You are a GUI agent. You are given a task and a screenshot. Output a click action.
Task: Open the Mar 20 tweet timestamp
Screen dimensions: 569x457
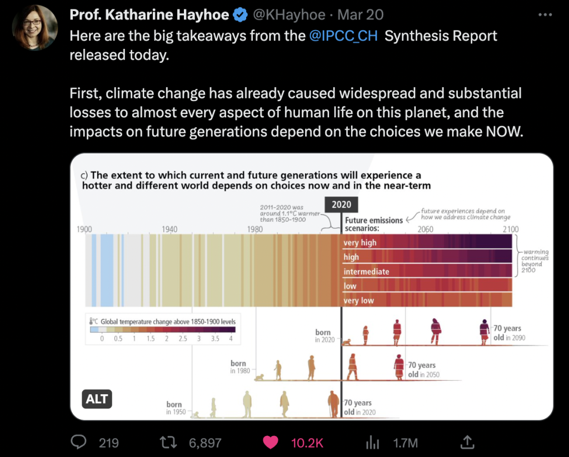(x=361, y=15)
